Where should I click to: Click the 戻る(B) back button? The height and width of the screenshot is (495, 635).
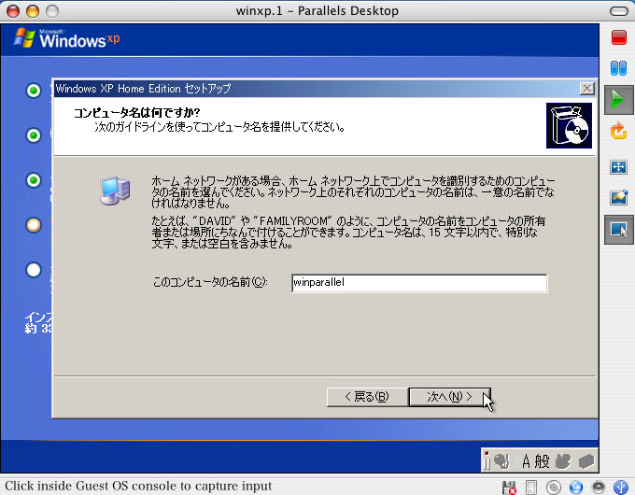(366, 397)
